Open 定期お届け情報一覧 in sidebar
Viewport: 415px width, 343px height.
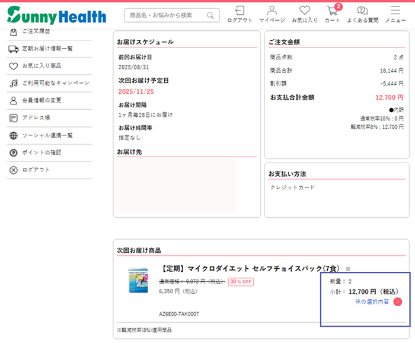click(47, 49)
